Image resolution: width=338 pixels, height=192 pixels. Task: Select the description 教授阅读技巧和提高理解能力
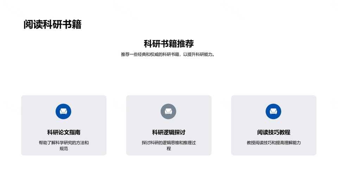[274, 143]
